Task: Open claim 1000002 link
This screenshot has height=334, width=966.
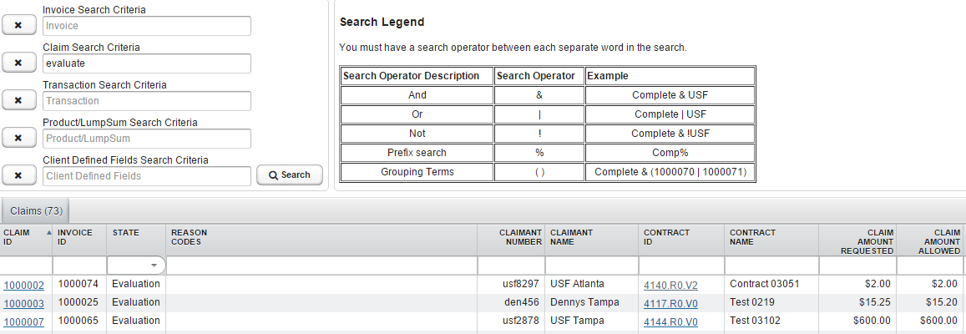Action: pyautogui.click(x=24, y=285)
